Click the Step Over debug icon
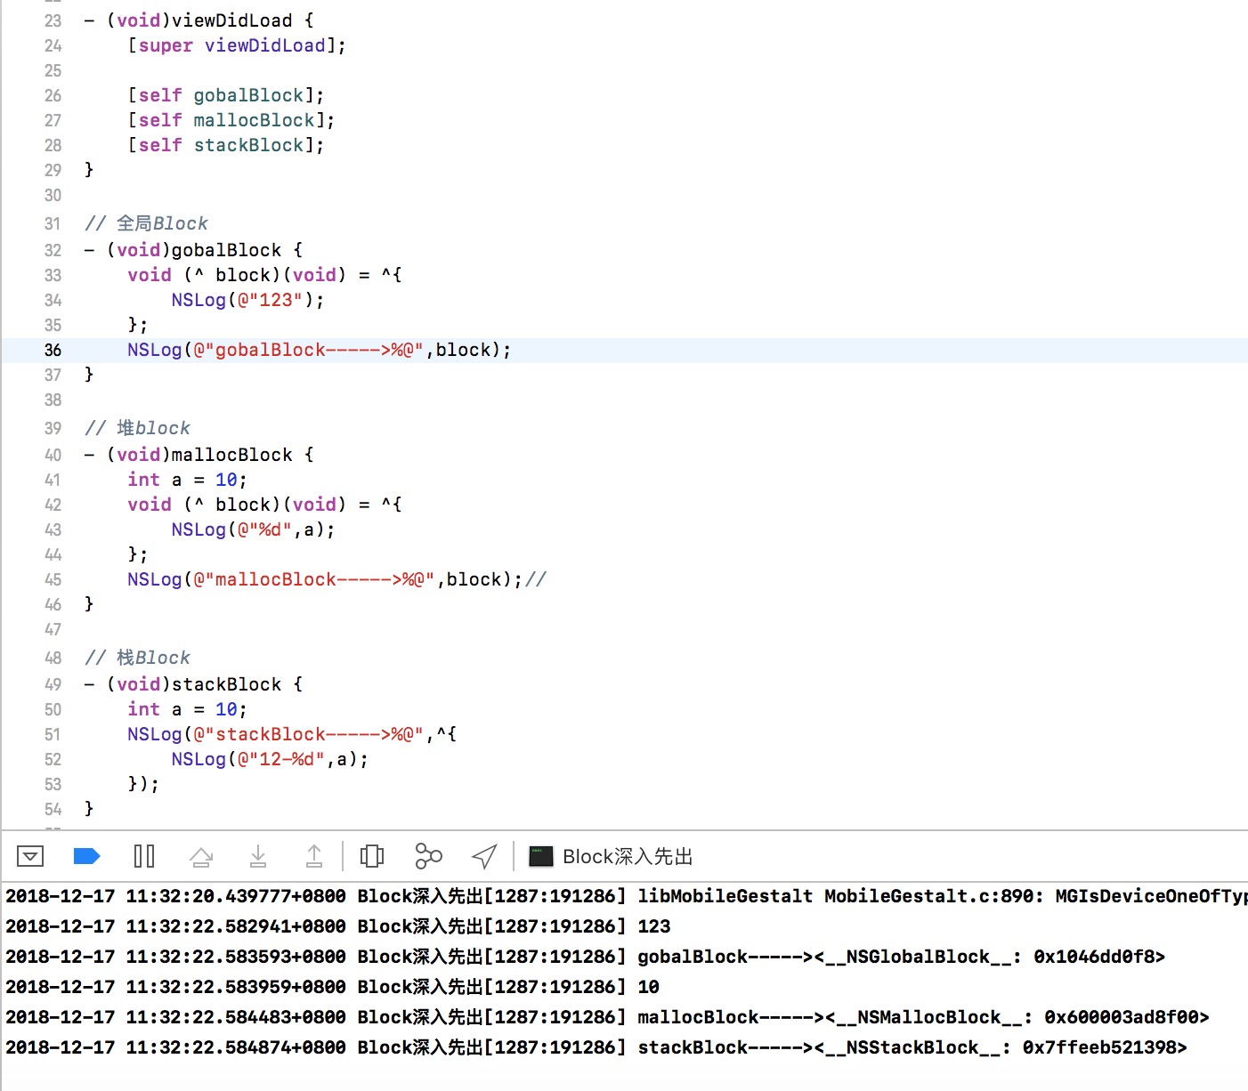 coord(201,857)
